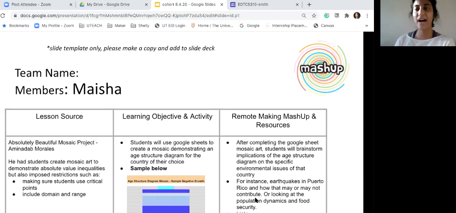Close the cohort 8.4.20 Google Slides tab

[x=222, y=5]
